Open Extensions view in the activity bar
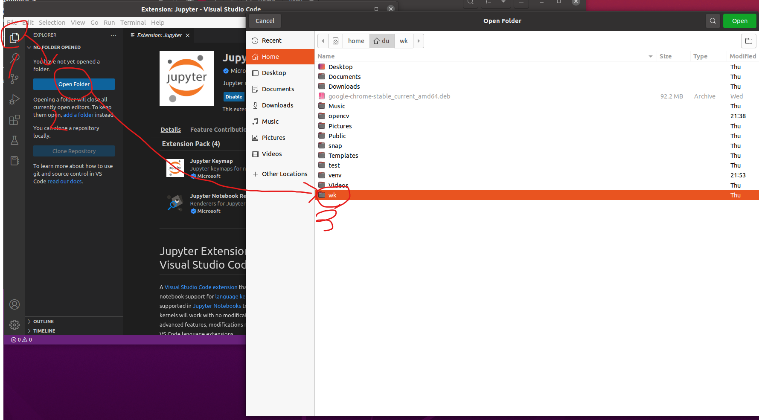Image resolution: width=759 pixels, height=420 pixels. click(15, 120)
